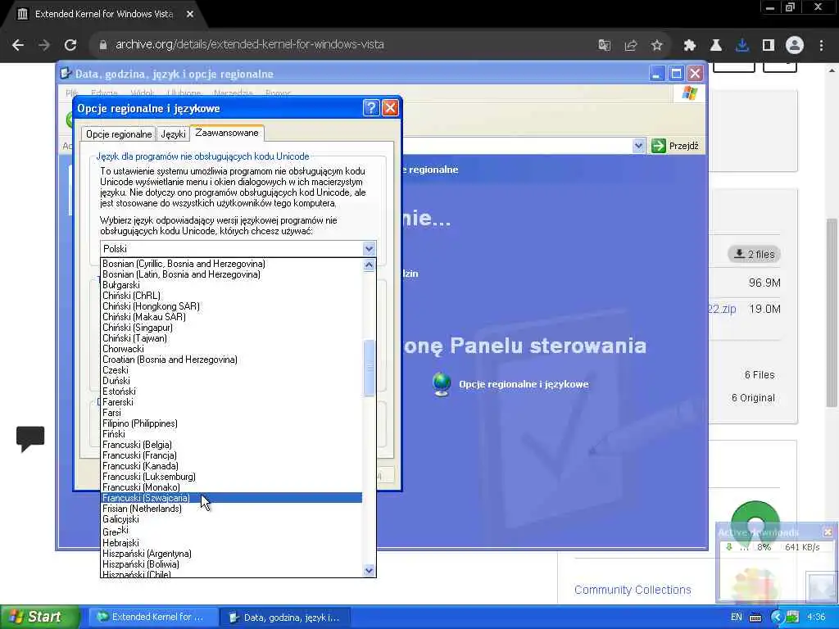Viewport: 839px width, 629px height.
Task: Go back in Chrome browser
Action: click(18, 45)
